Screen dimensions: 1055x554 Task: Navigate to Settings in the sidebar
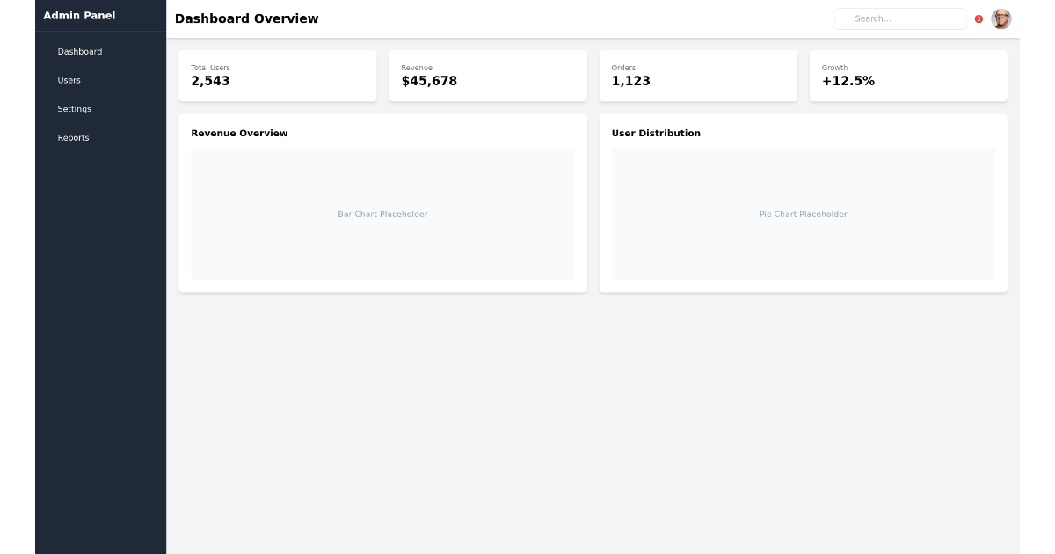pyautogui.click(x=74, y=108)
